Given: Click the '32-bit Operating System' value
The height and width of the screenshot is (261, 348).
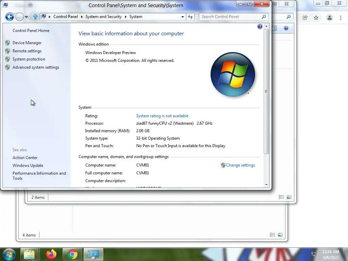Looking at the screenshot, I should 158,138.
